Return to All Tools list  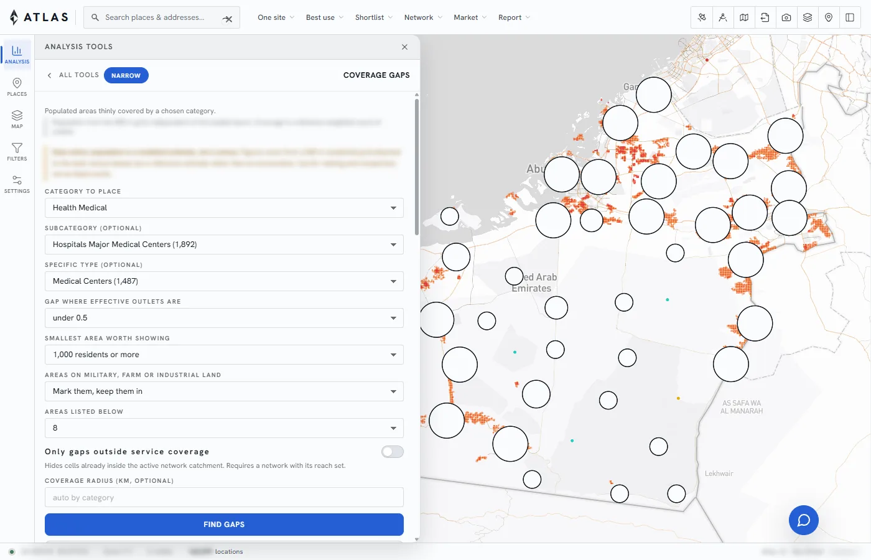(79, 75)
